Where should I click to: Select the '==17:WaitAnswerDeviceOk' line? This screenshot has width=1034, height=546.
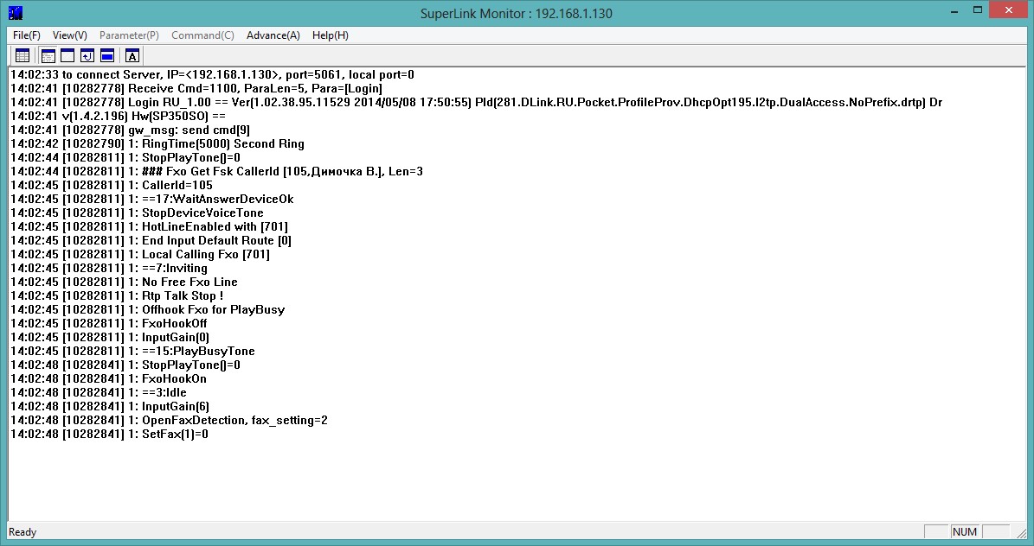point(151,199)
